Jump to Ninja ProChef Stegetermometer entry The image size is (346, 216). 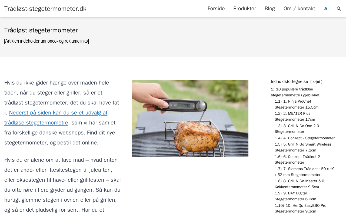click(x=297, y=104)
